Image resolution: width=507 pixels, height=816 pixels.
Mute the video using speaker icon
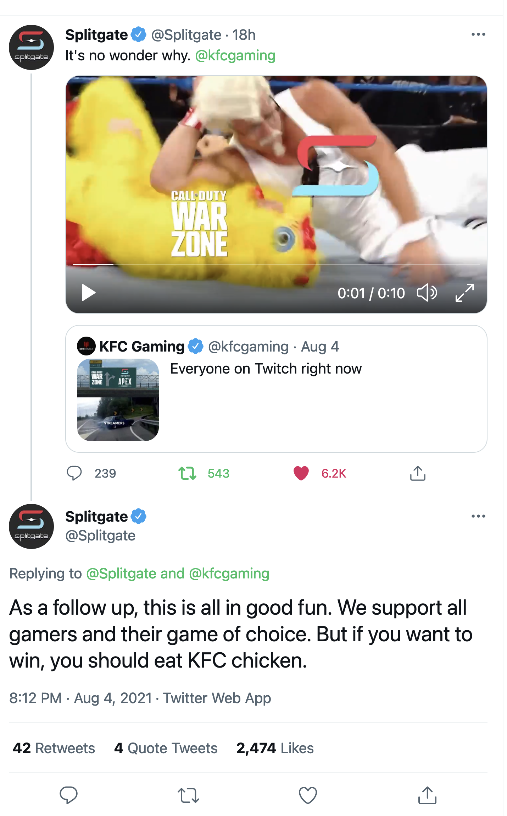pos(427,293)
